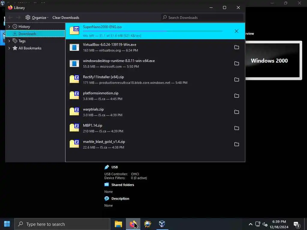Open the notification center icon

tap(297, 225)
